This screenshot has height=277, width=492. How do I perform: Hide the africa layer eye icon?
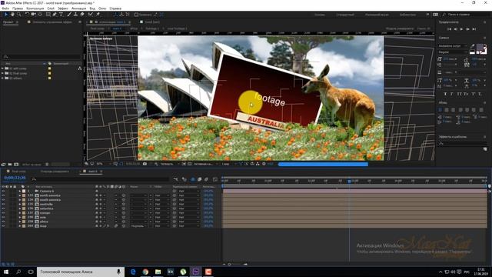click(3, 222)
